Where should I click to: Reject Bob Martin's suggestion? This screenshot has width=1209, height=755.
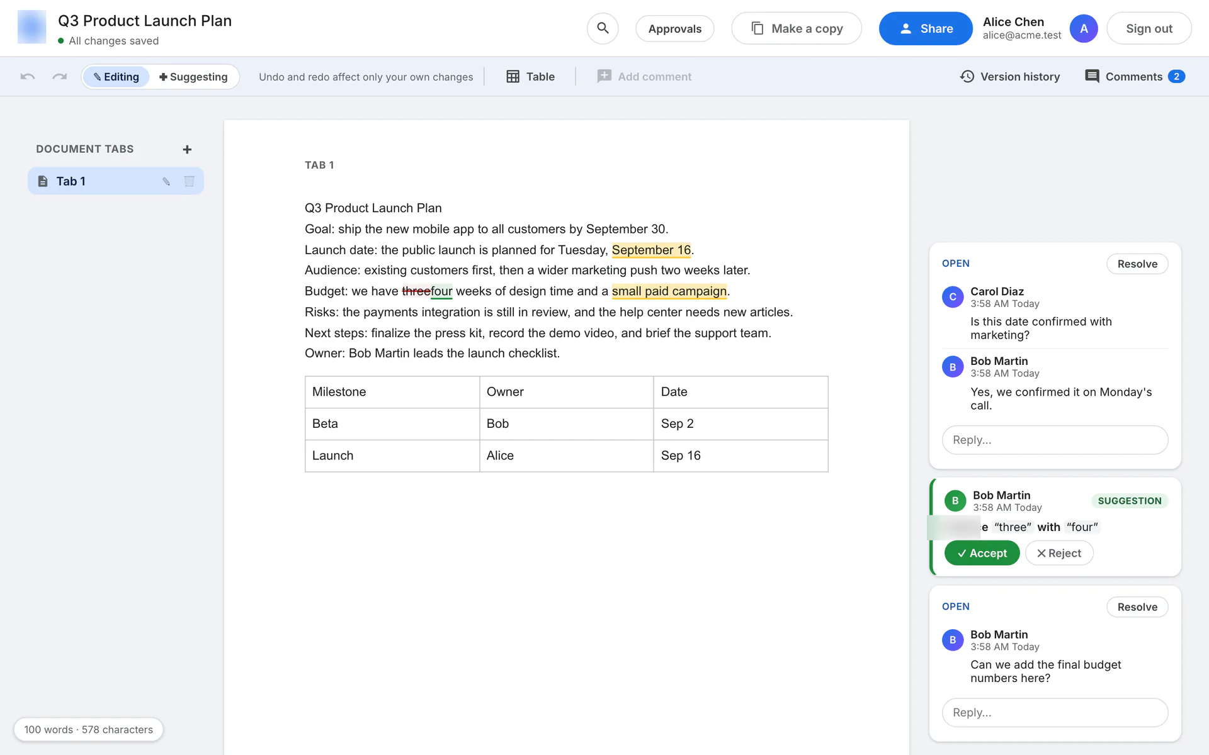(x=1059, y=553)
